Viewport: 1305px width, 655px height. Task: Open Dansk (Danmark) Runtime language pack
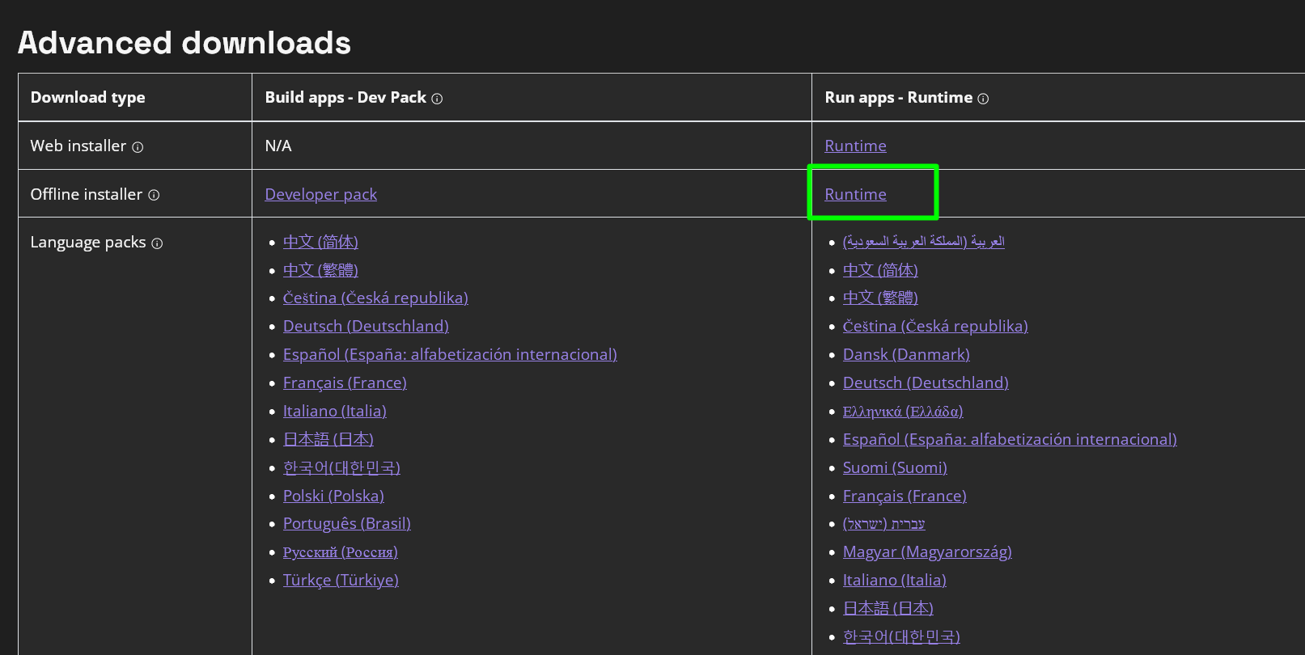[x=906, y=354]
